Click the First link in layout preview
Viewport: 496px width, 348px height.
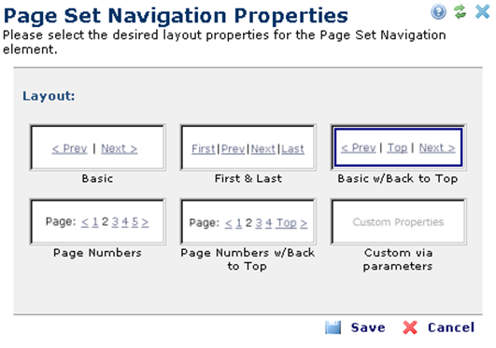pyautogui.click(x=204, y=148)
